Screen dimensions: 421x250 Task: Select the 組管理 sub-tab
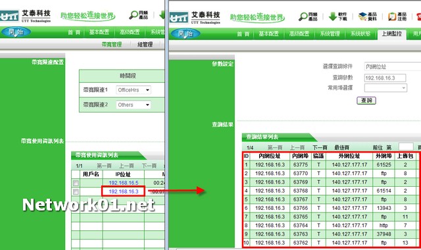tap(145, 44)
